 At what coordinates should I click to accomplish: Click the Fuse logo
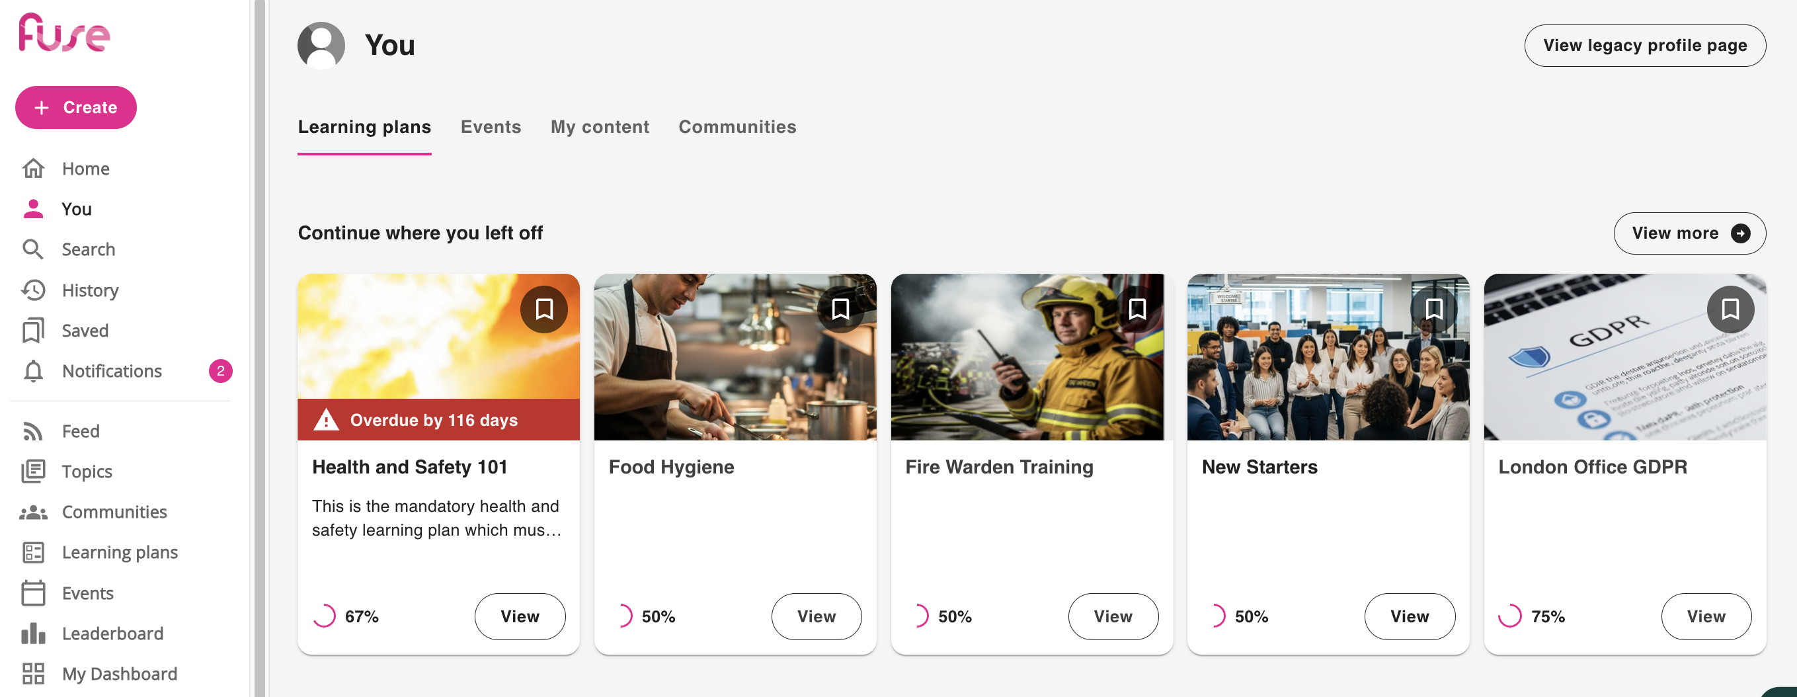[64, 33]
